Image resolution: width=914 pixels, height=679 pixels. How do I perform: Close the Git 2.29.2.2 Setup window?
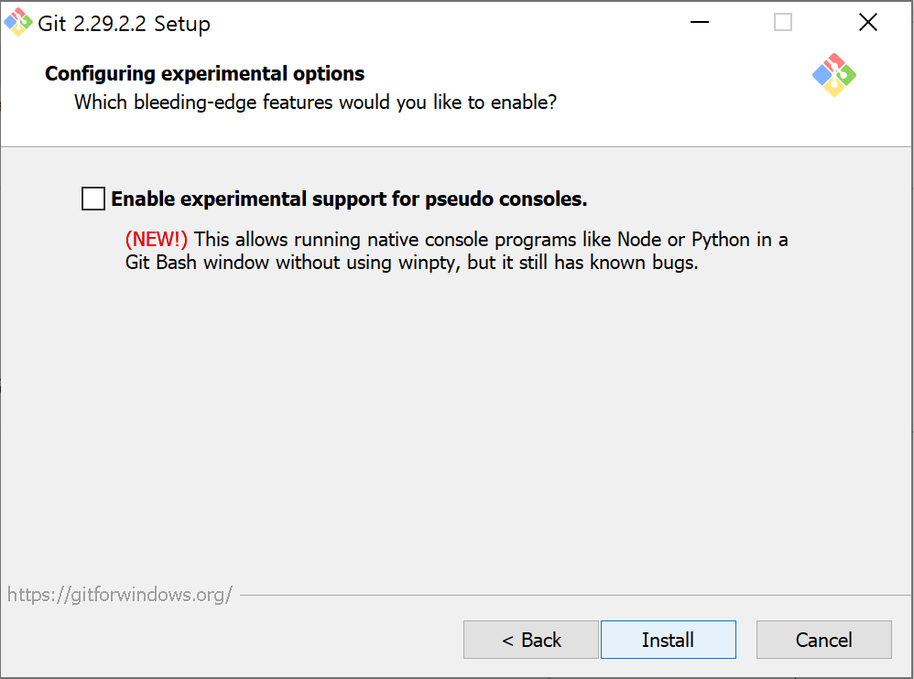(x=868, y=22)
